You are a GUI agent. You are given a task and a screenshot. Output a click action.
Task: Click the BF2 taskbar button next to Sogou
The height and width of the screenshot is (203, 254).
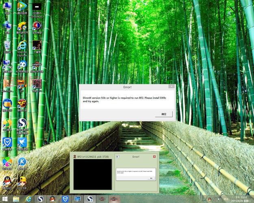pyautogui.click(x=102, y=199)
